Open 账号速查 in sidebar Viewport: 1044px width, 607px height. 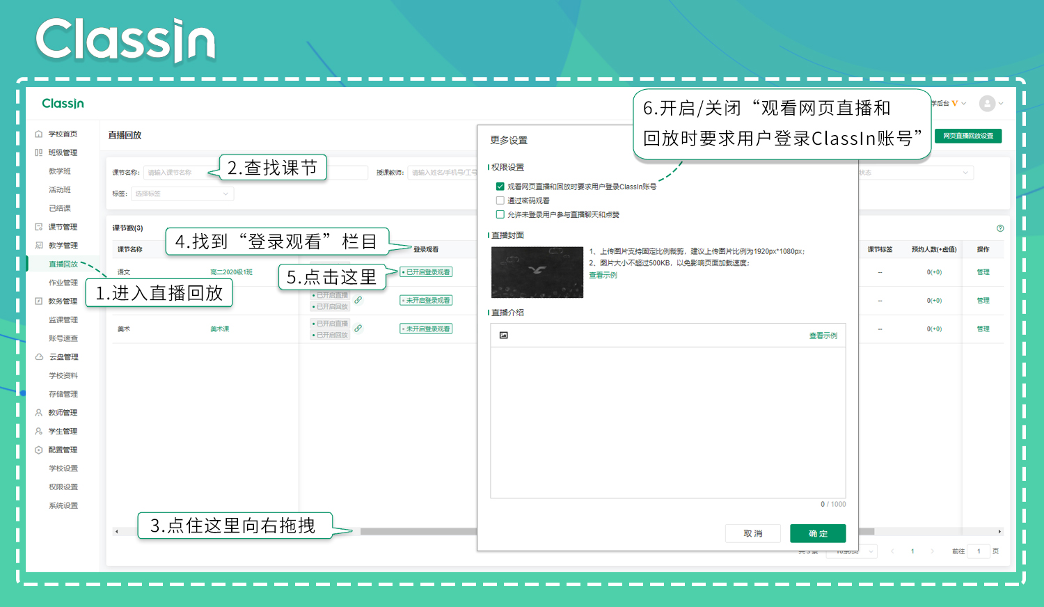[x=63, y=338]
